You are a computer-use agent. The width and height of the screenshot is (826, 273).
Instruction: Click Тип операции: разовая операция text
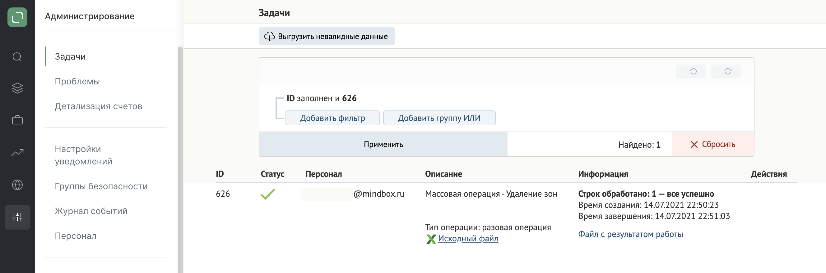tap(488, 228)
